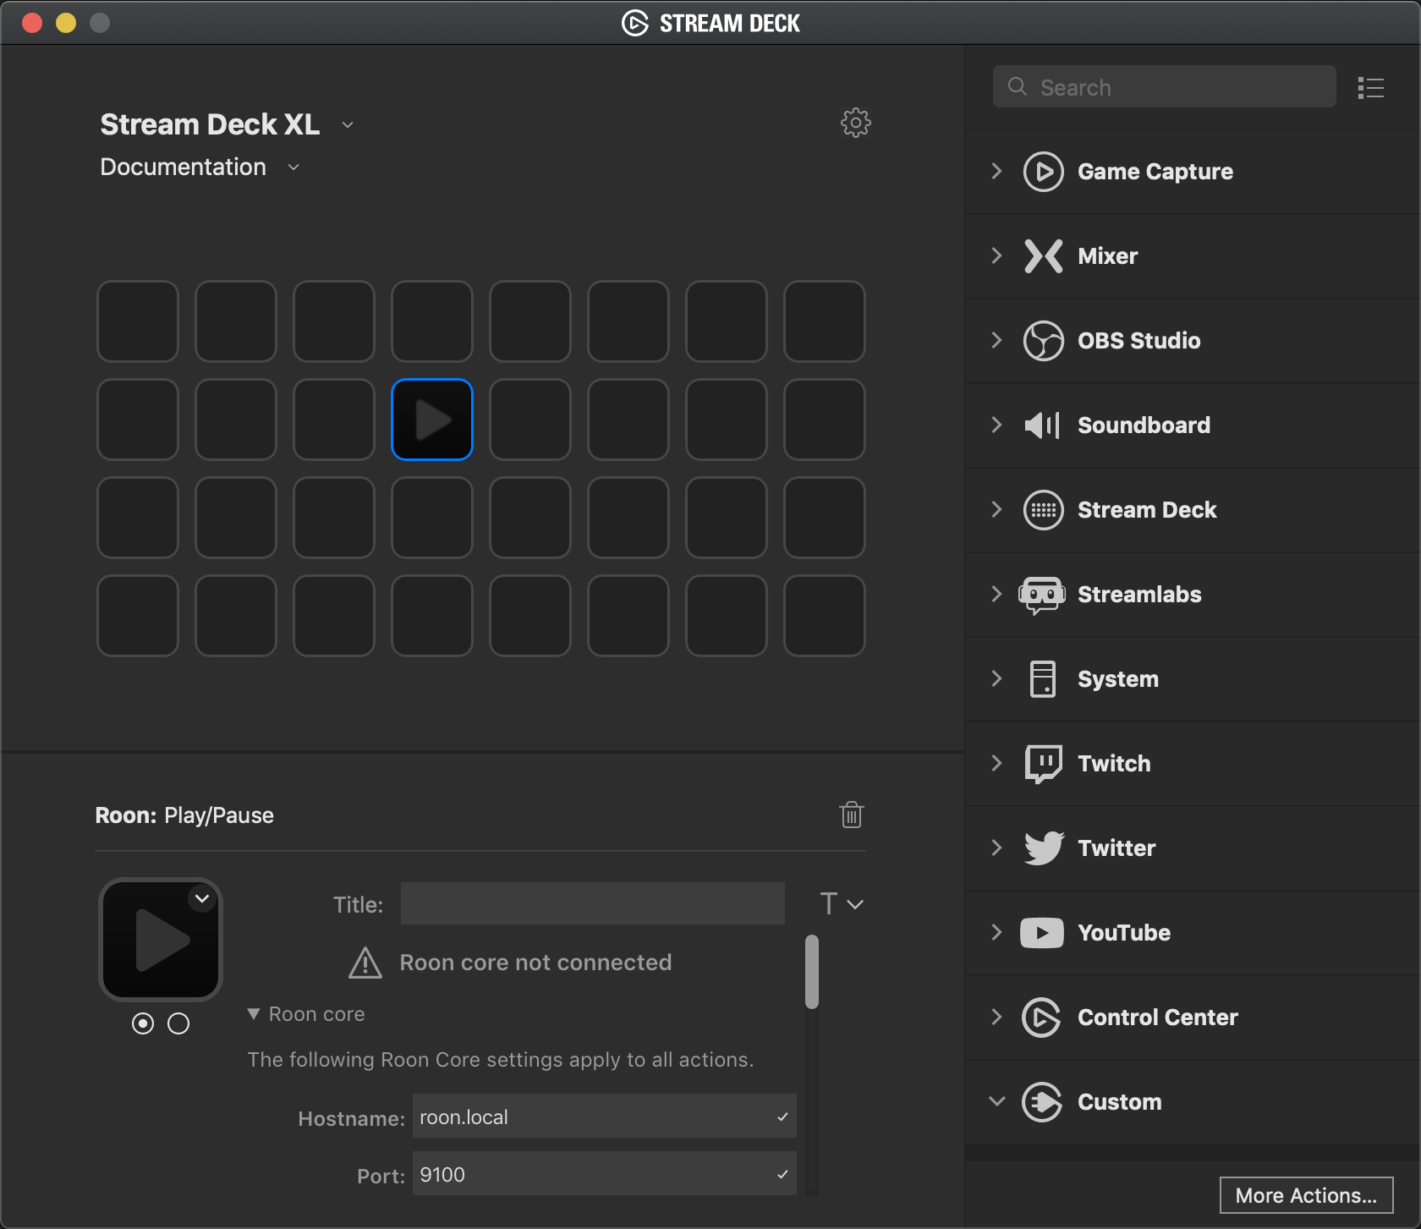Click the YouTube play logo icon
Viewport: 1421px width, 1229px height.
coord(1042,933)
